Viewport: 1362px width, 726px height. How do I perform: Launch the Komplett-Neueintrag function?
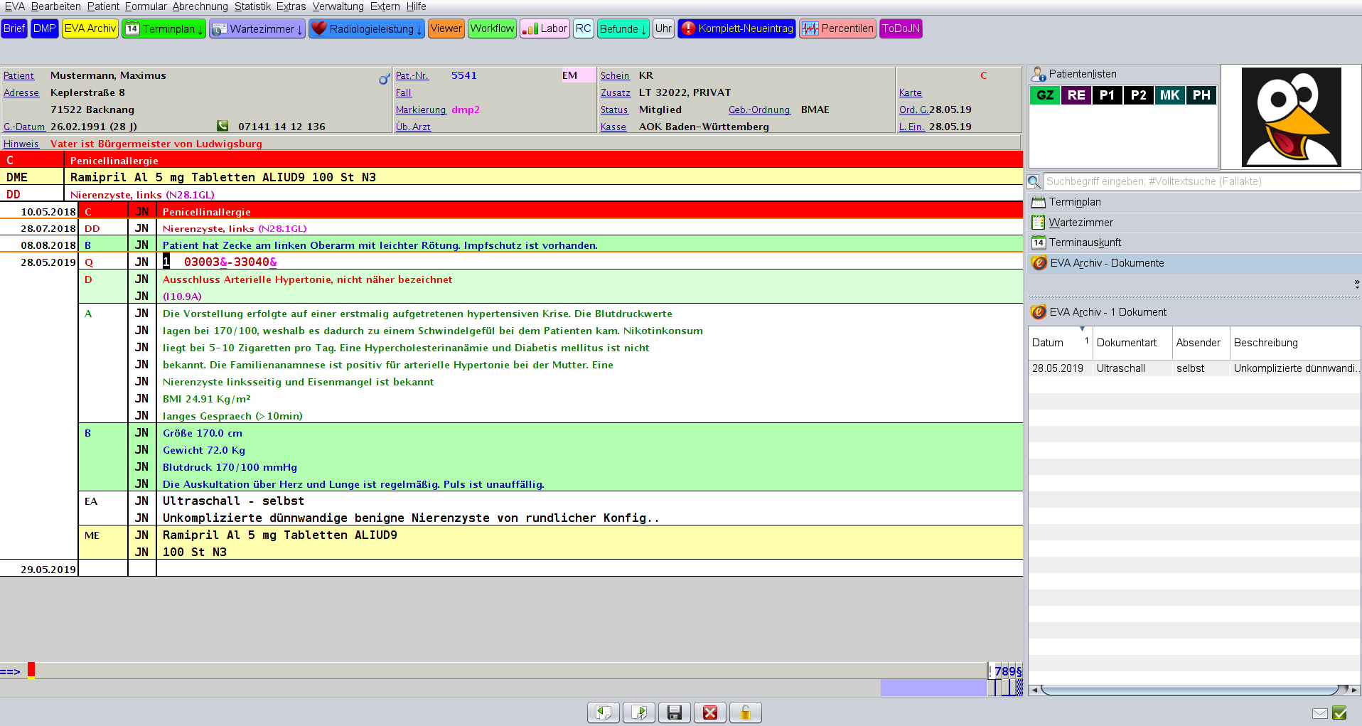(x=736, y=28)
